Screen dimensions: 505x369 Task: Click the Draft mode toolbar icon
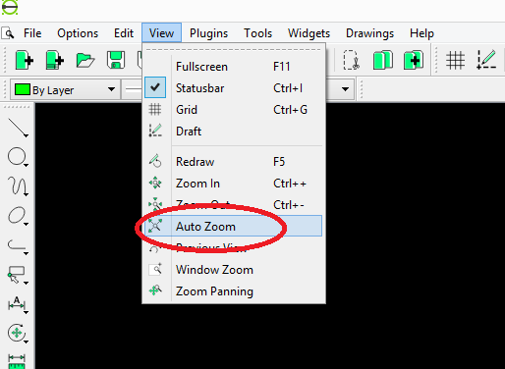tap(486, 60)
